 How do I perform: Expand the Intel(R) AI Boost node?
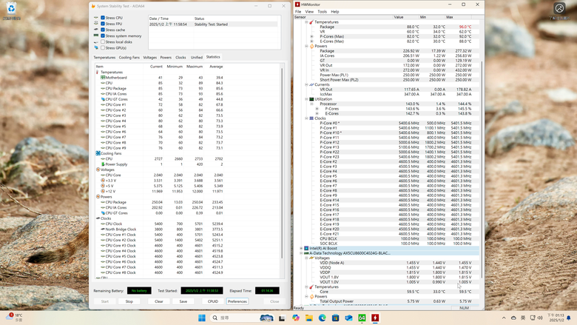(301, 249)
